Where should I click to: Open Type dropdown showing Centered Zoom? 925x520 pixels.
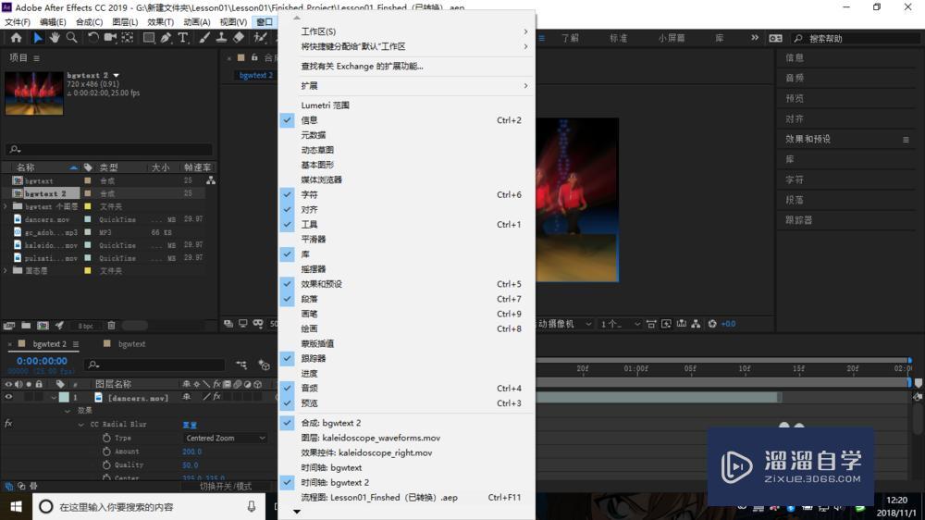[x=226, y=438]
